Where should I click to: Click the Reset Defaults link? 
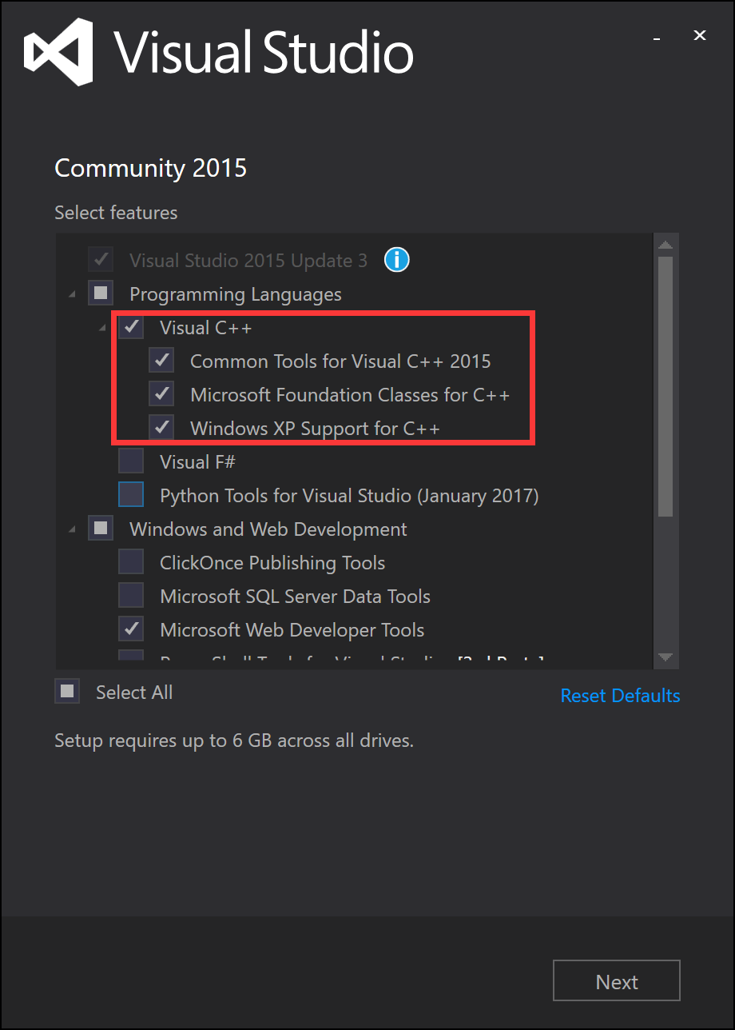(620, 695)
